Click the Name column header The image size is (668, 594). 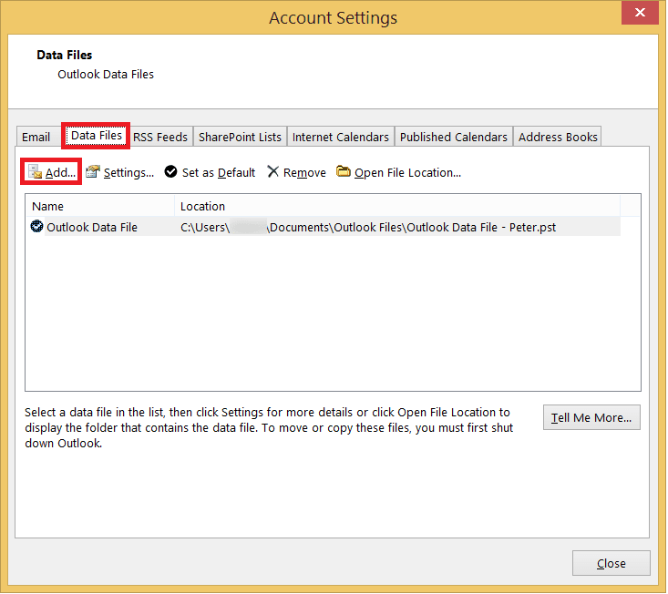[x=99, y=206]
